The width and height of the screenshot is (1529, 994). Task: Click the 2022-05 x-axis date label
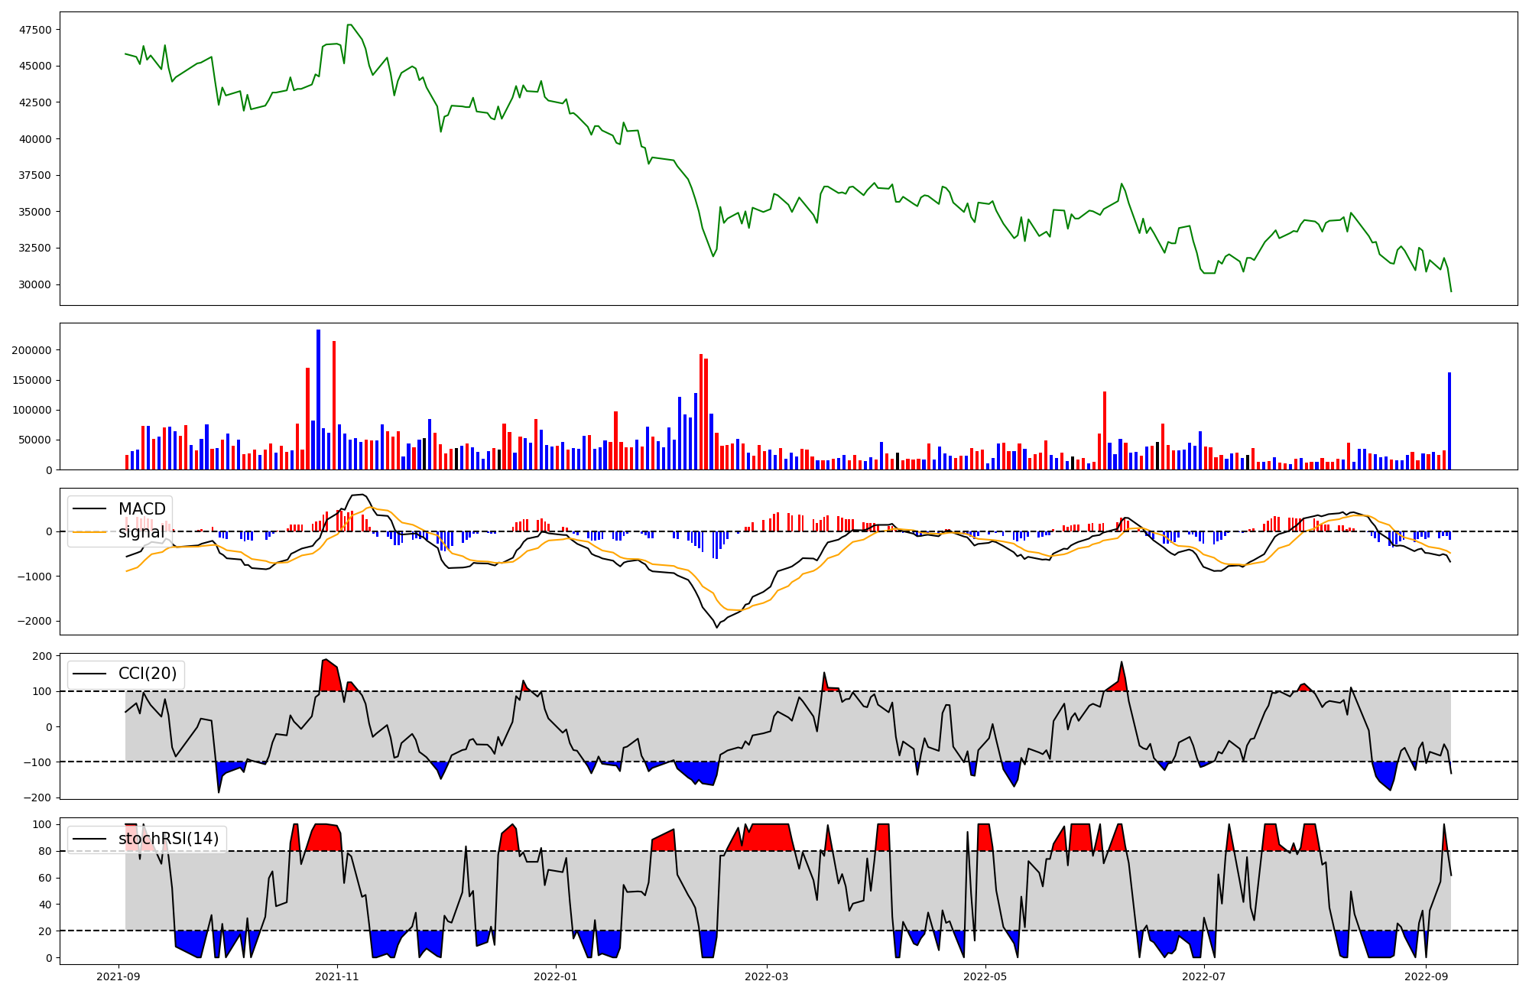[x=985, y=976]
